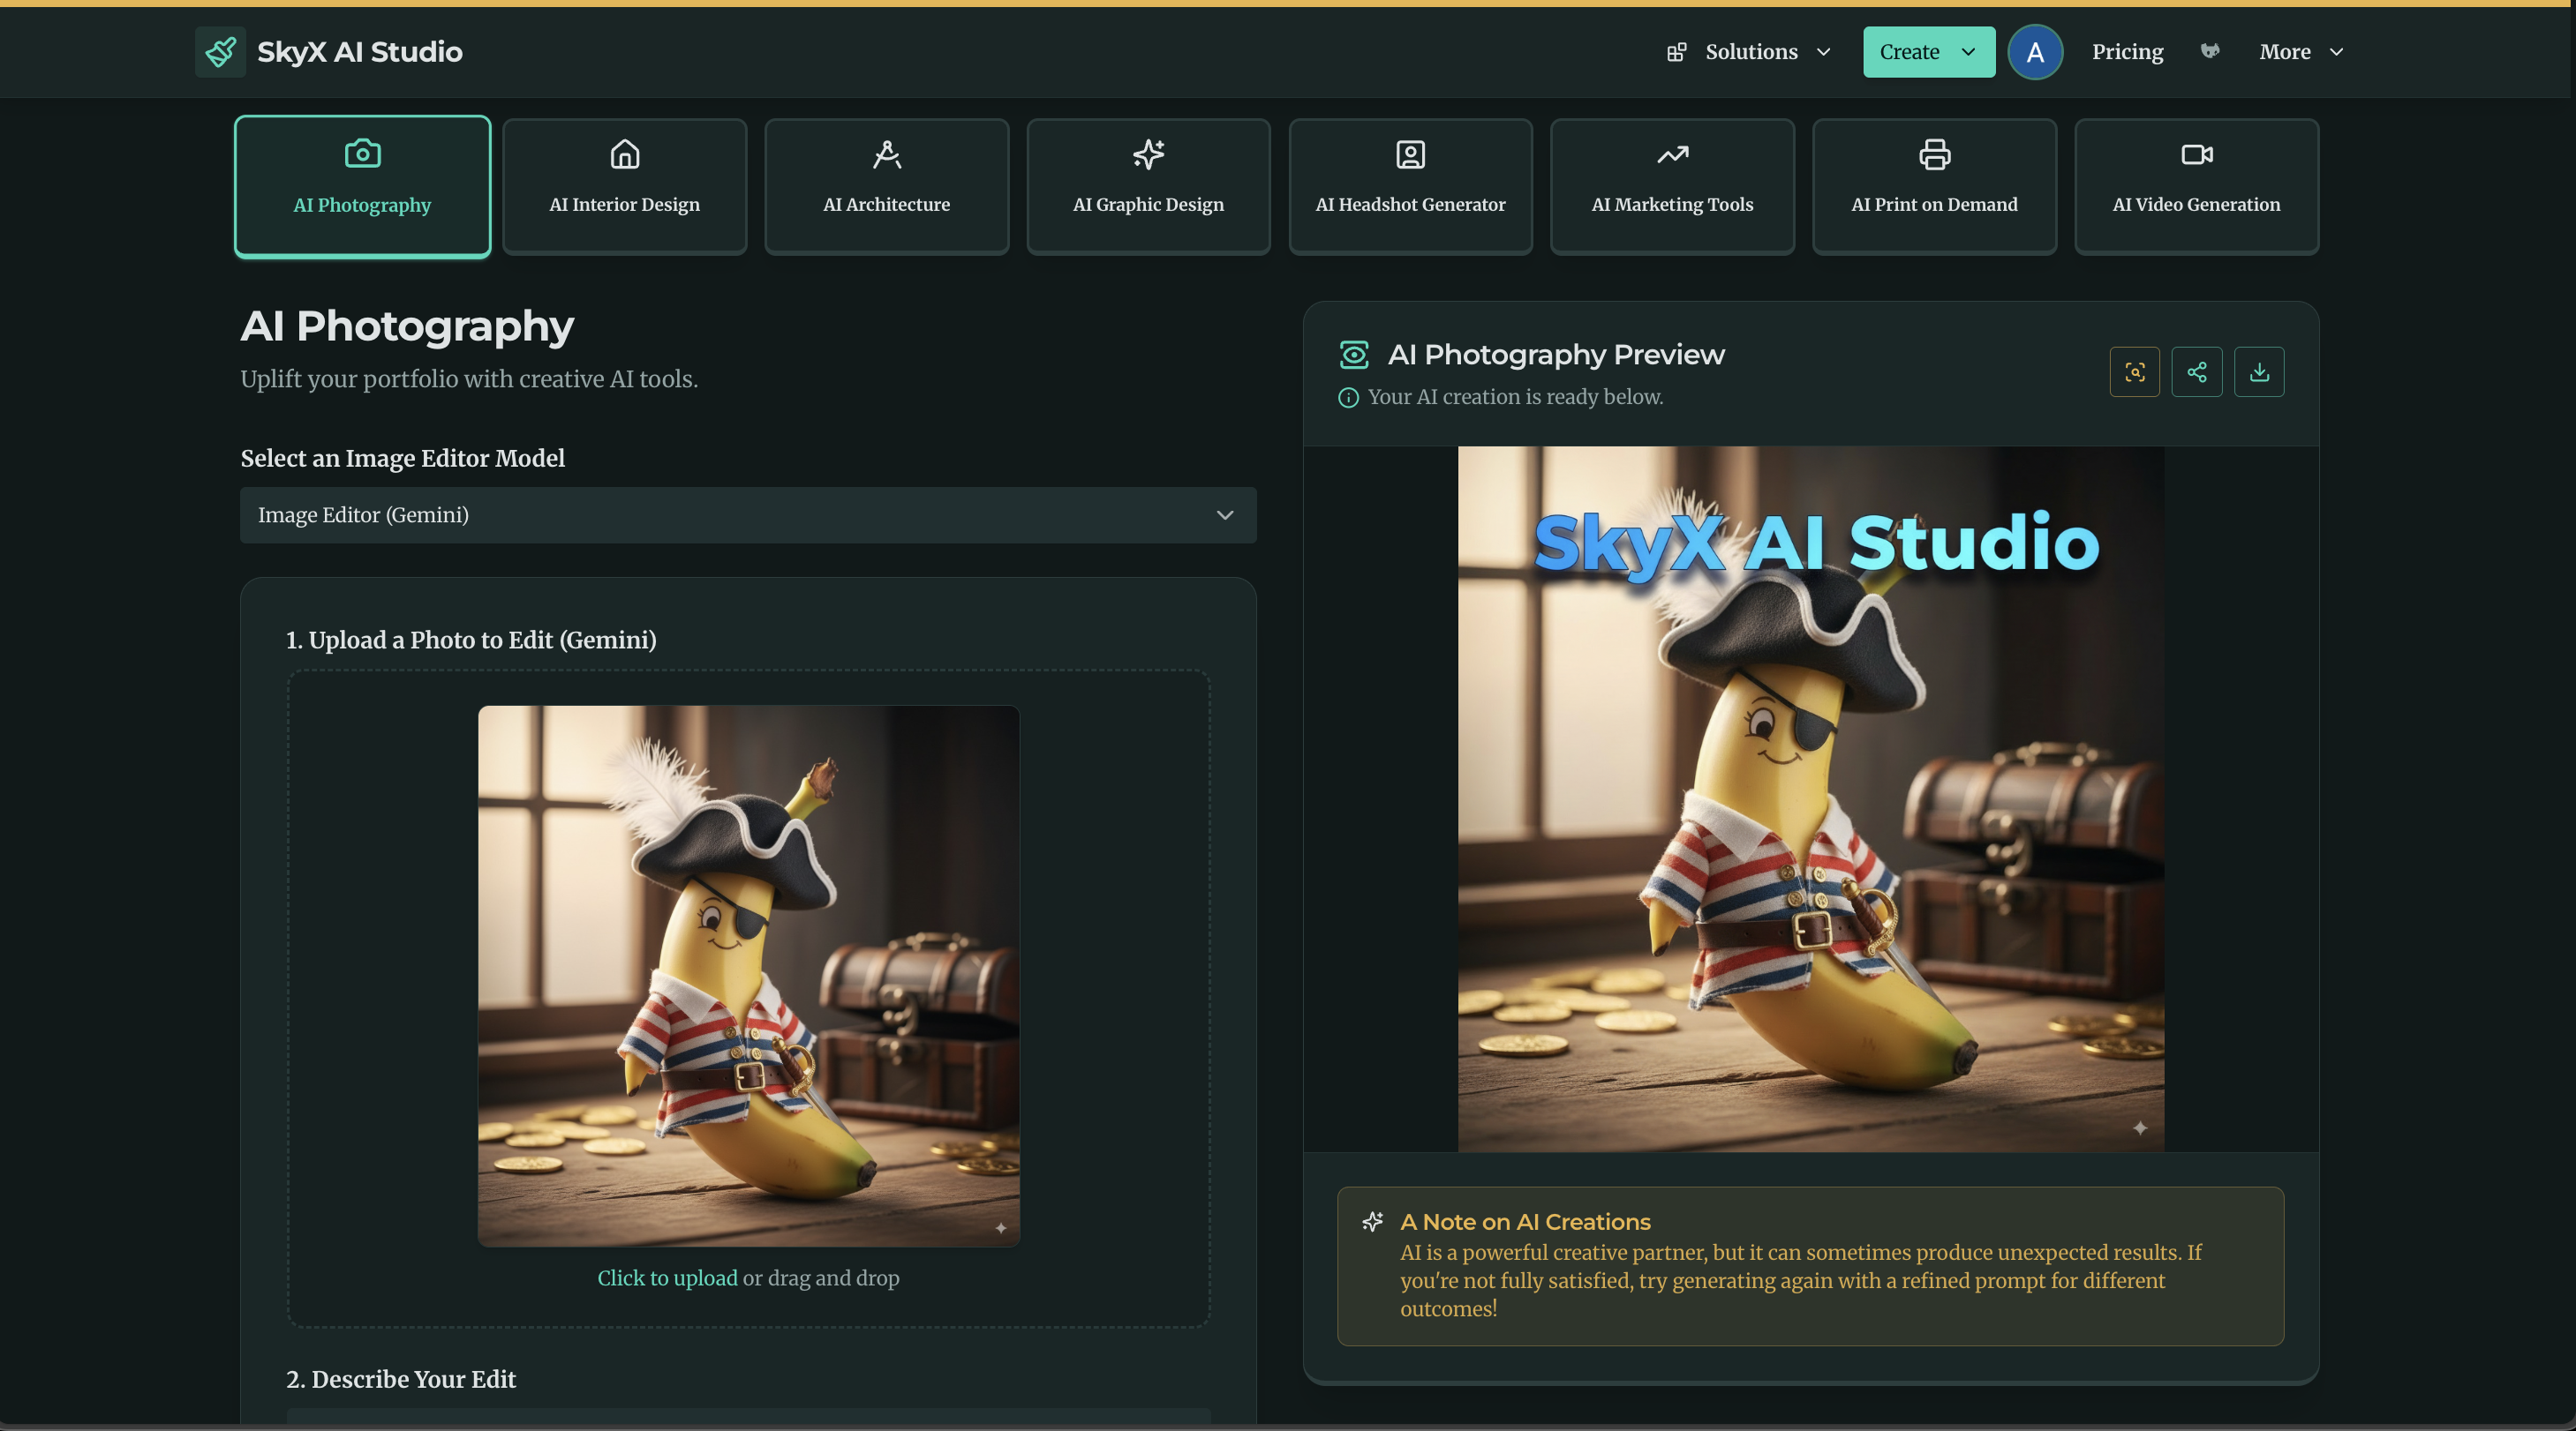The width and height of the screenshot is (2576, 1431).
Task: Switch to the AI Headshot Generator tab
Action: pos(1409,186)
